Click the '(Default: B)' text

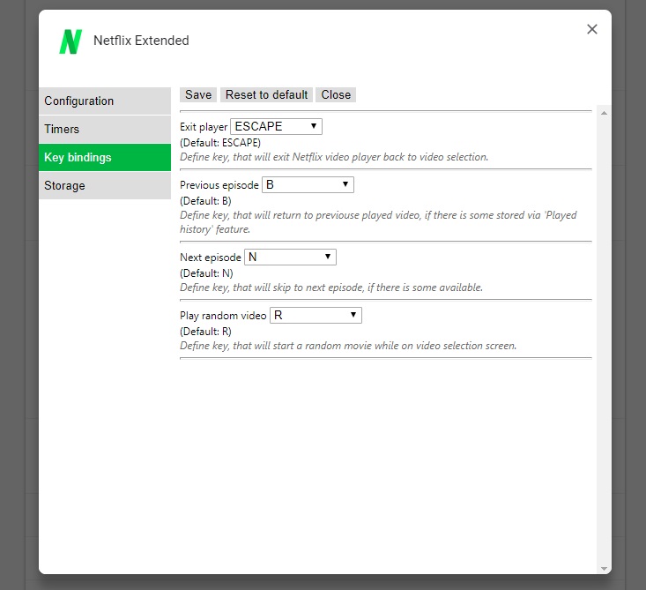point(205,201)
